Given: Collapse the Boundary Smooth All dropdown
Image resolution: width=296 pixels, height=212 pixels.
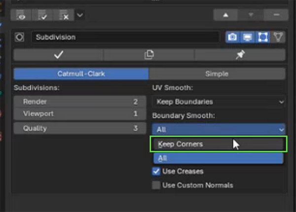Looking at the screenshot, I should point(219,129).
